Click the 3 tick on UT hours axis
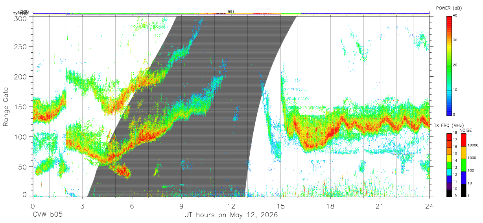The height and width of the screenshot is (223, 483). point(82,206)
